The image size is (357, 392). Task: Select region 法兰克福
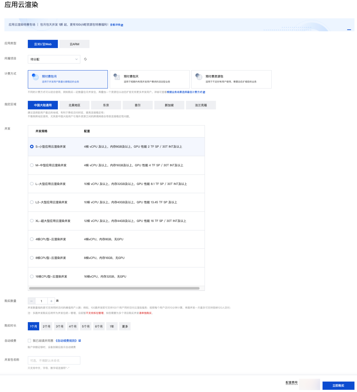coord(201,105)
